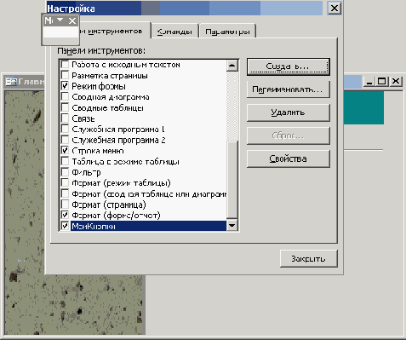406x340 pixels.
Task: Maximize the background Главная form window
Action: [382, 82]
